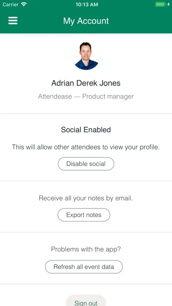172x306 pixels.
Task: Tap the Carrier label in status bar
Action: click(11, 4)
